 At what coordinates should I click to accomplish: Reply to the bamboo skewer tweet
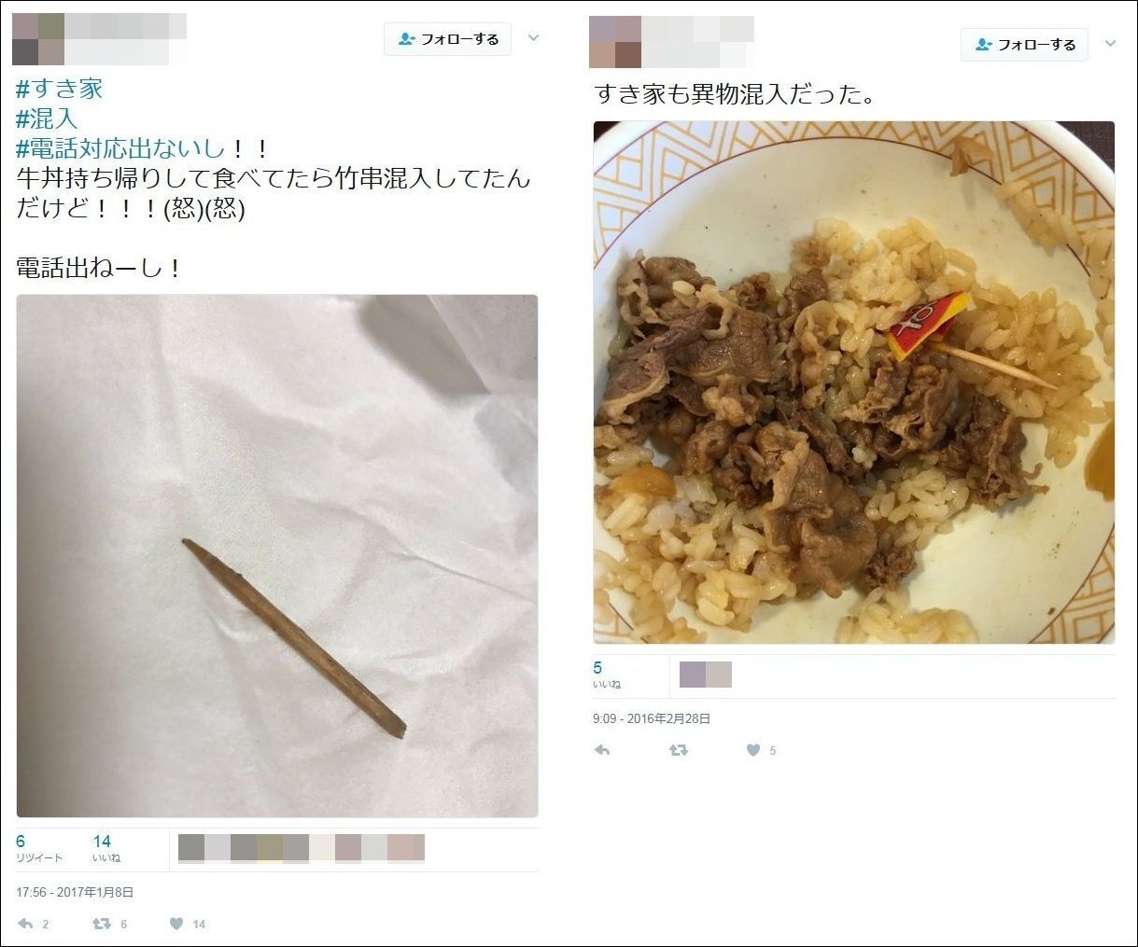click(x=25, y=924)
